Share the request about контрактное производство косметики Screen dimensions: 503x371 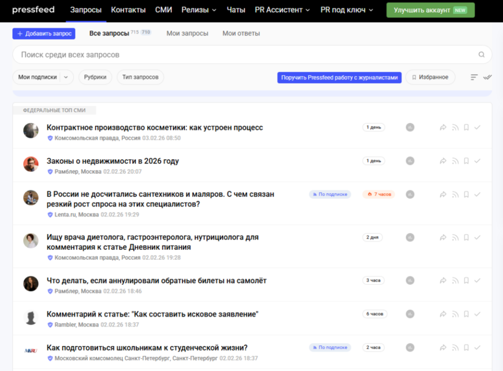coord(443,127)
